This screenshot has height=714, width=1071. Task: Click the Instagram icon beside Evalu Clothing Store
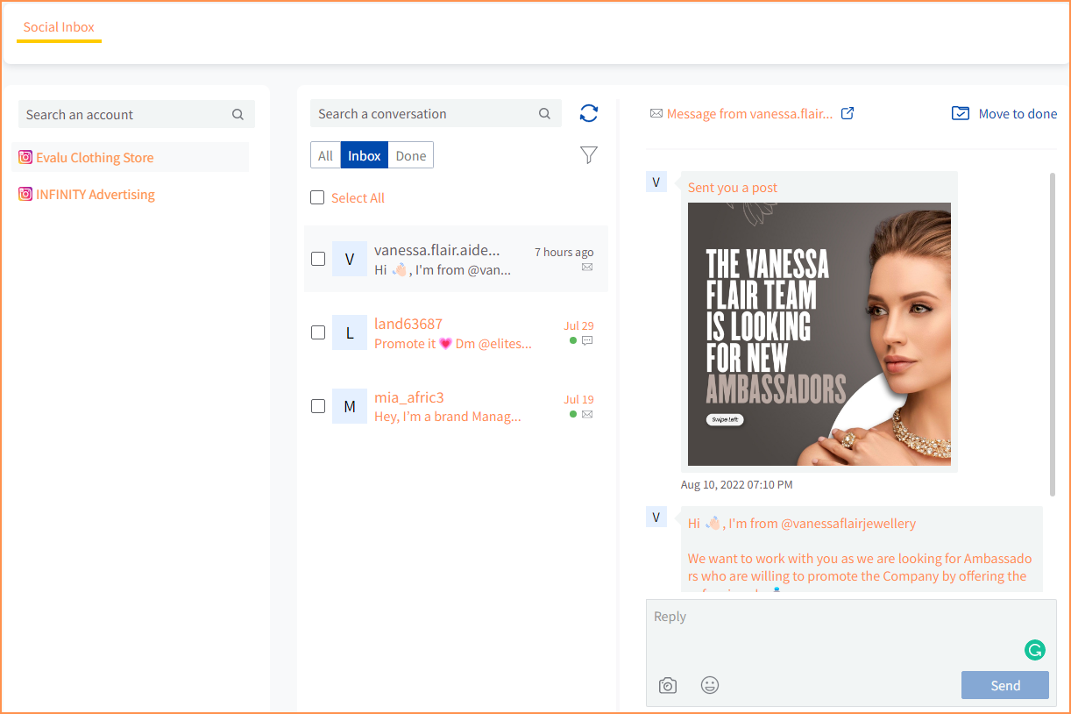(x=25, y=157)
